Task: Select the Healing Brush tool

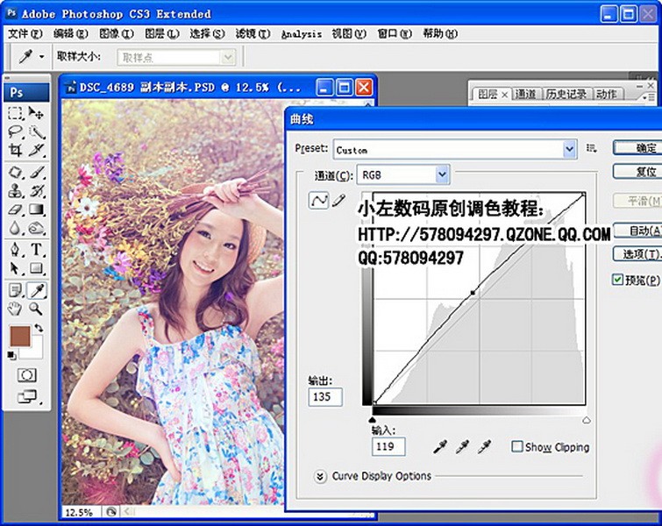Action: (15, 172)
